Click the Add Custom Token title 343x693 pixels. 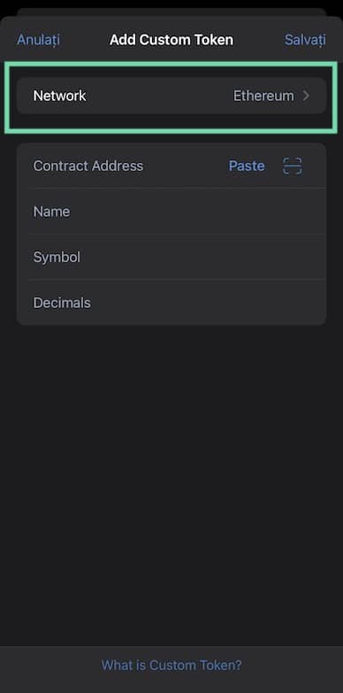coord(171,40)
